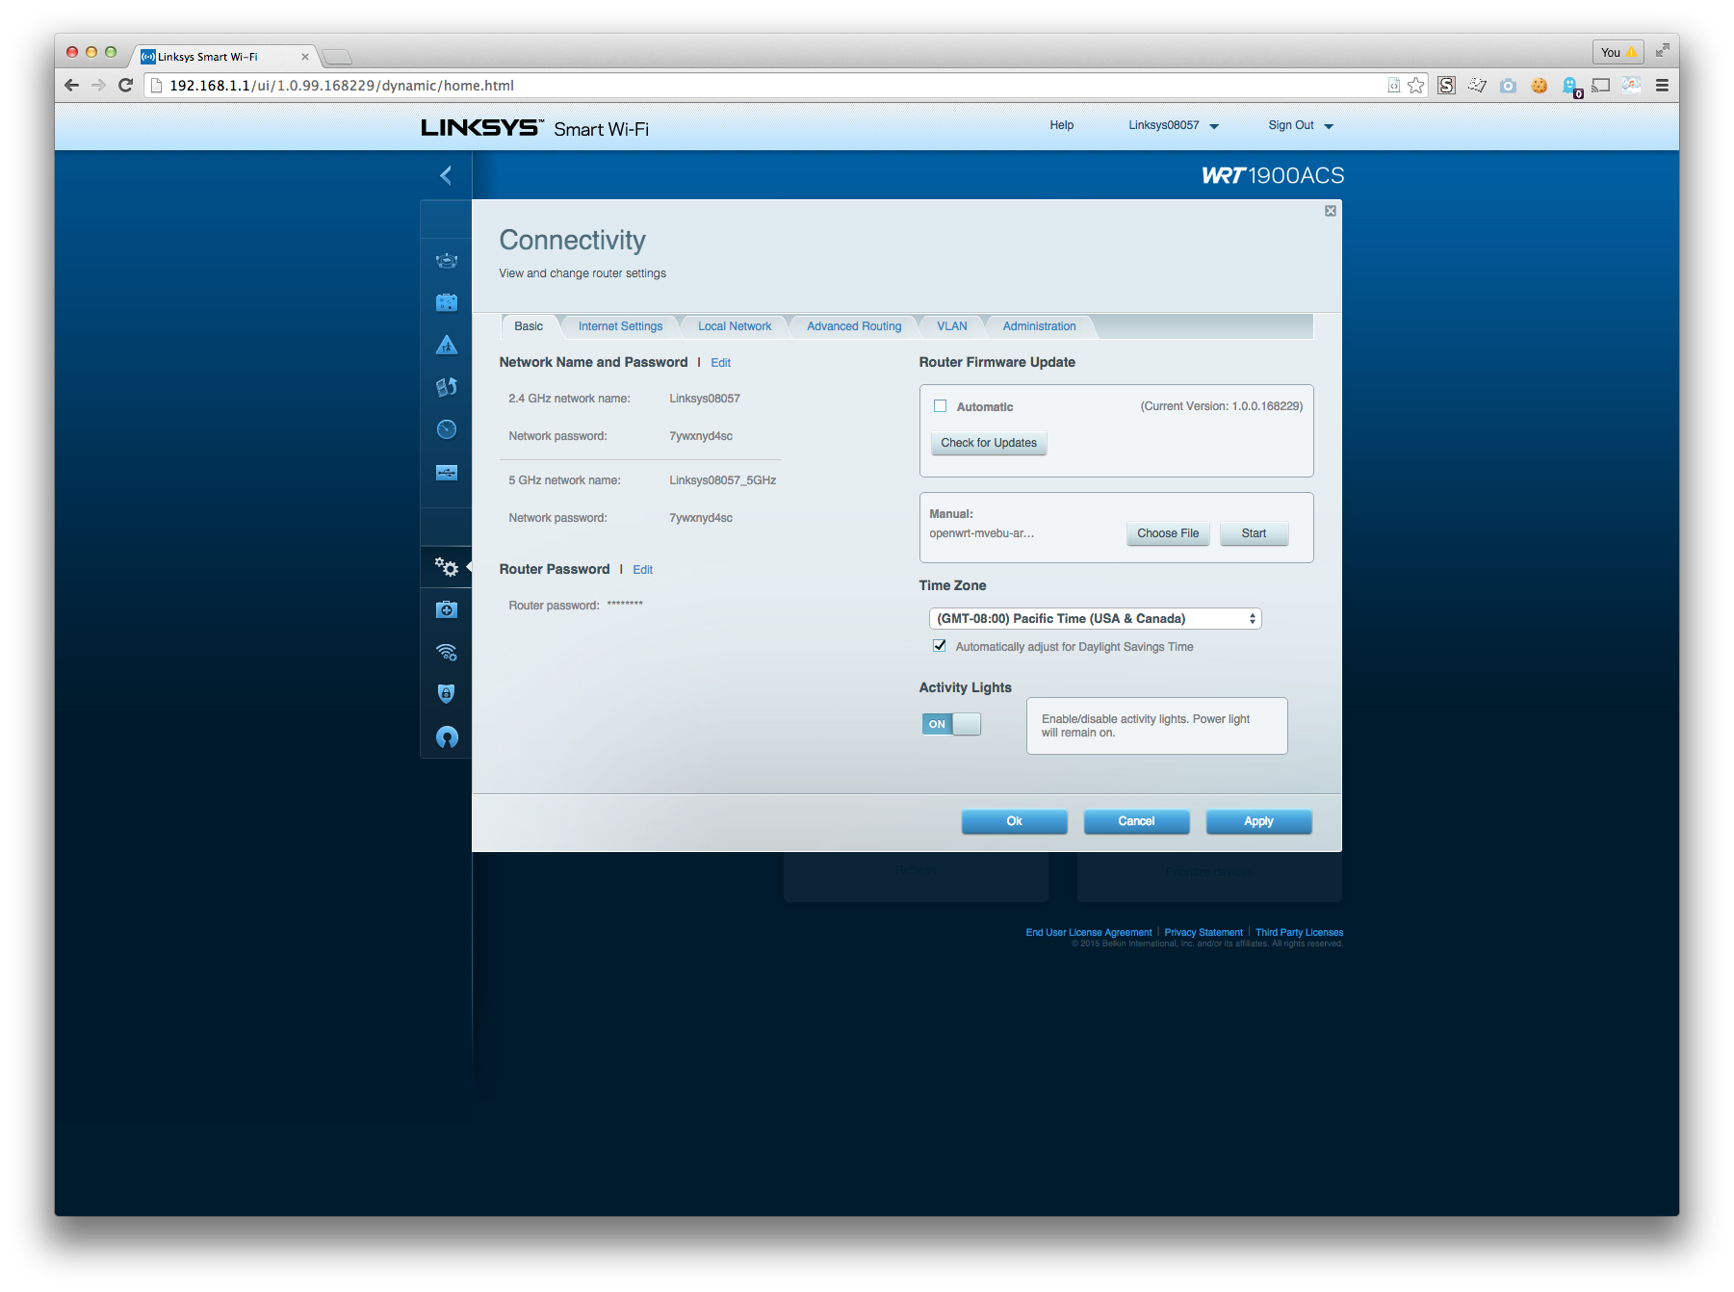Click Start to begin manual firmware update
This screenshot has height=1292, width=1734.
(x=1254, y=533)
